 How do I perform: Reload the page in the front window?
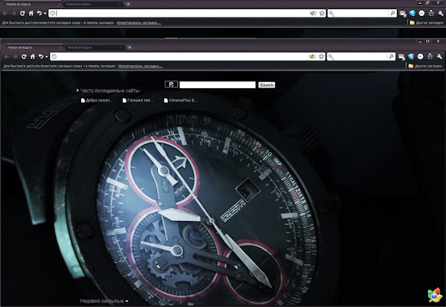pyautogui.click(x=24, y=57)
